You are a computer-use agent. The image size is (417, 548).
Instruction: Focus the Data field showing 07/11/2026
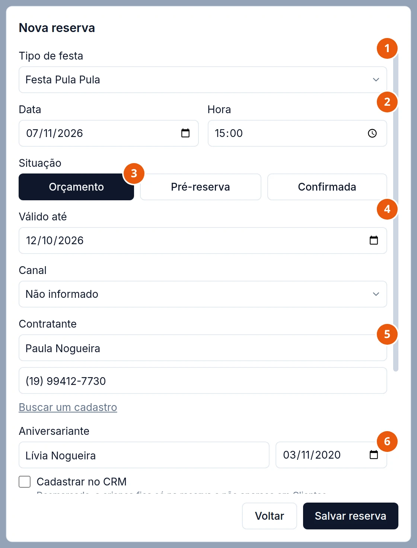point(109,133)
